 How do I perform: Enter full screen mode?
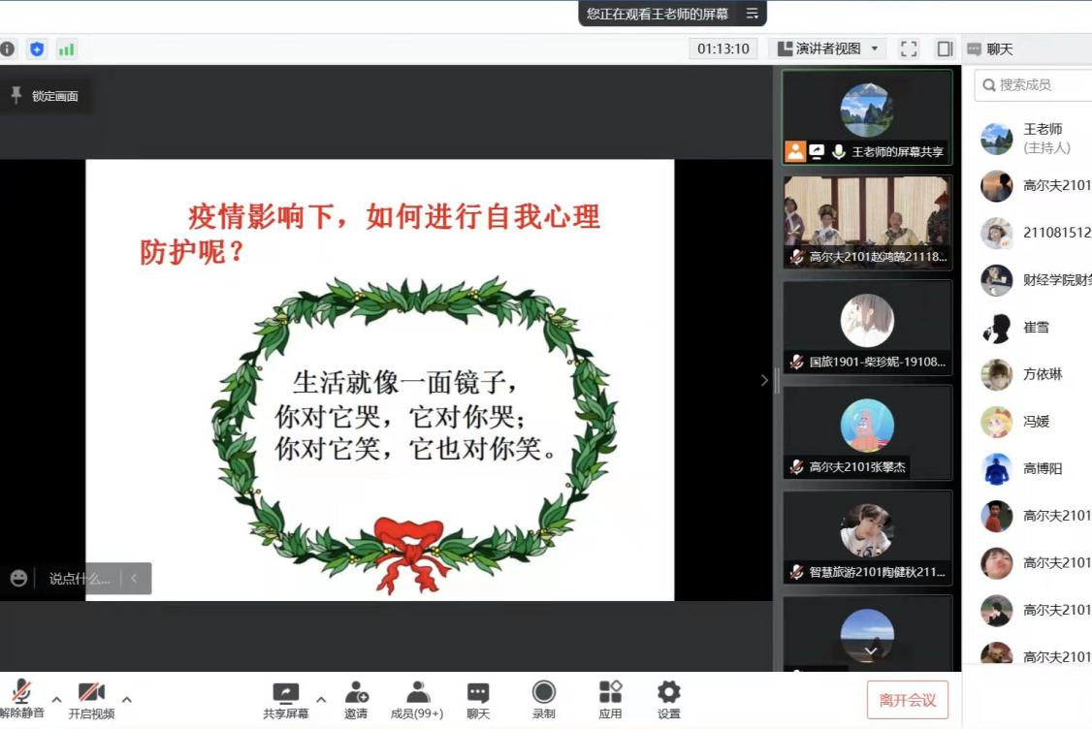coord(909,48)
